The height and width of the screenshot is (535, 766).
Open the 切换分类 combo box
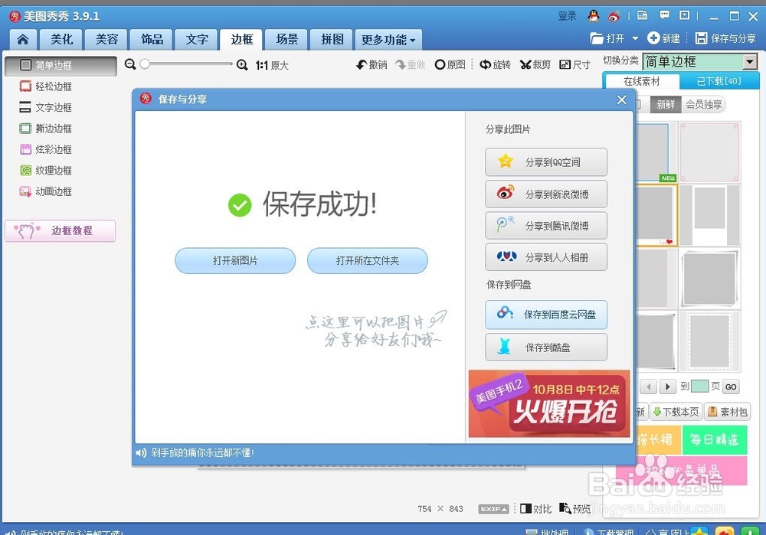tap(700, 61)
